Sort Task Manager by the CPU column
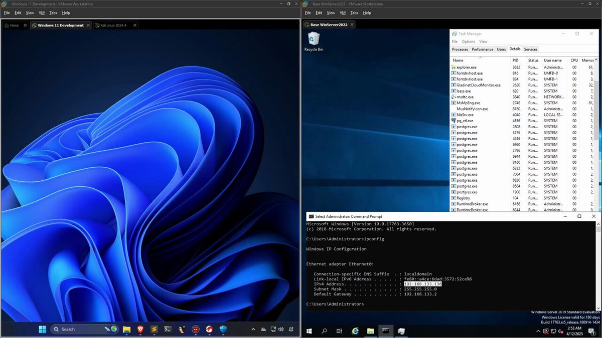 (574, 60)
